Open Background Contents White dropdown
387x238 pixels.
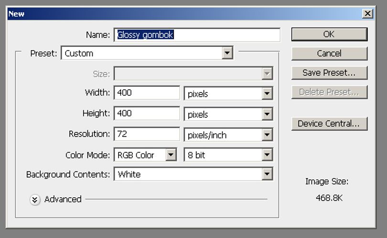coord(193,174)
